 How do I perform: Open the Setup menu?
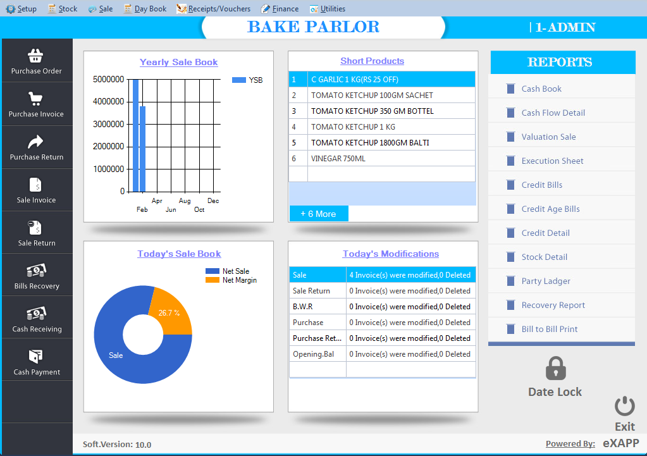click(22, 9)
